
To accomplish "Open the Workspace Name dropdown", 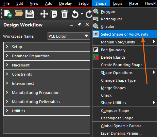I will [x=69, y=36].
